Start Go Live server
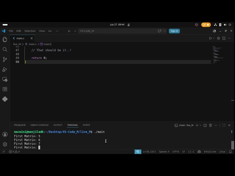 point(210,151)
